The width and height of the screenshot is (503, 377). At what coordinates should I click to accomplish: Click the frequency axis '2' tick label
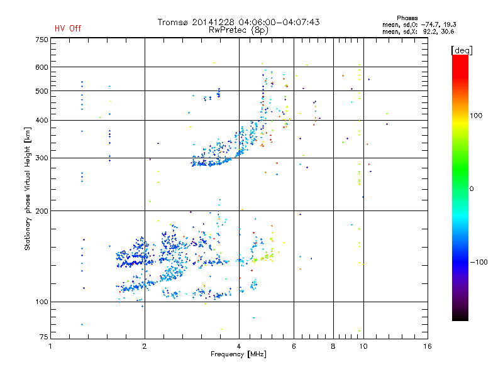[x=145, y=346]
